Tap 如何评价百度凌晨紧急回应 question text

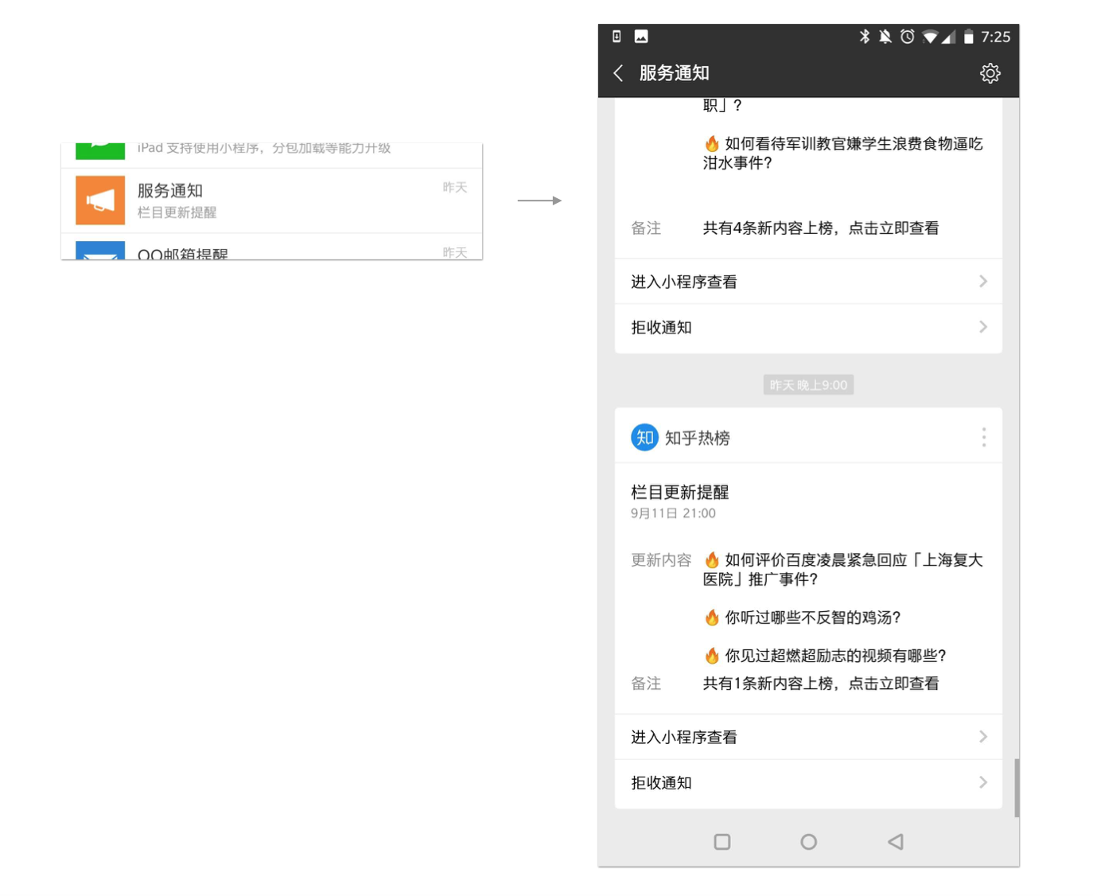(843, 570)
